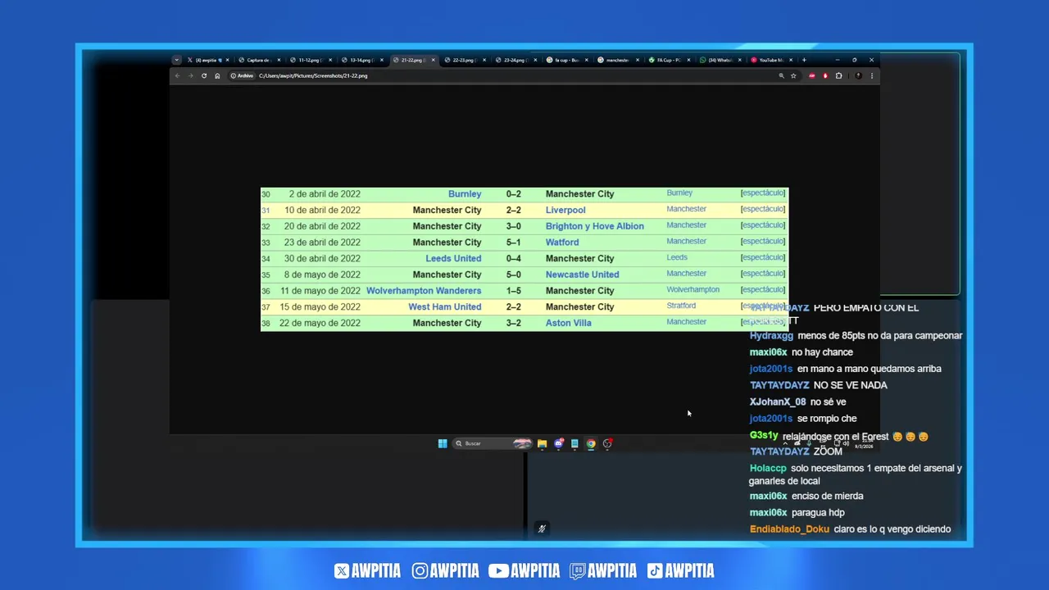The image size is (1049, 590).
Task: Open a new browser tab
Action: pos(804,60)
